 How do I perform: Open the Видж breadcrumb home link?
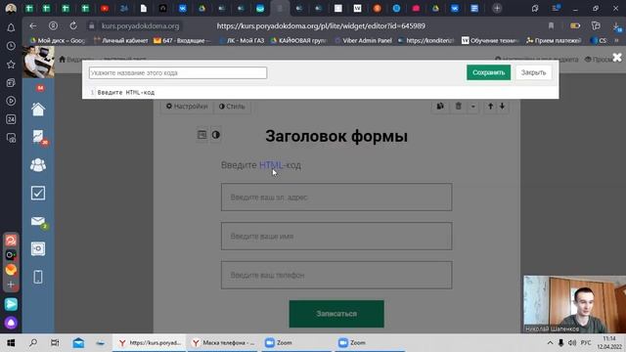[x=75, y=60]
